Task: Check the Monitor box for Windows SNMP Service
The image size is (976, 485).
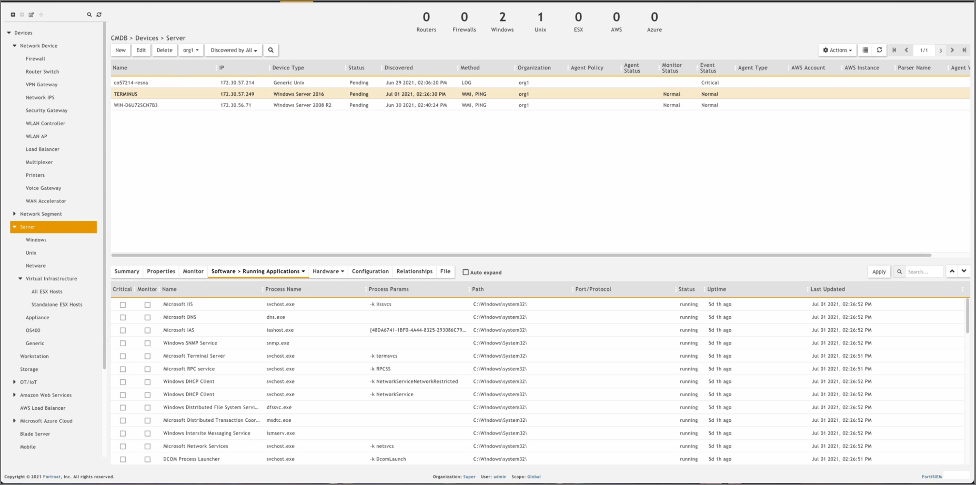Action: pos(147,343)
